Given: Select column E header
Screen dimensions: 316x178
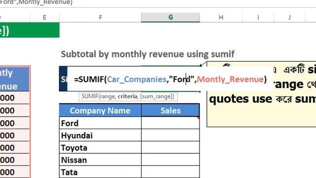Looking at the screenshot, I should tap(44, 17).
